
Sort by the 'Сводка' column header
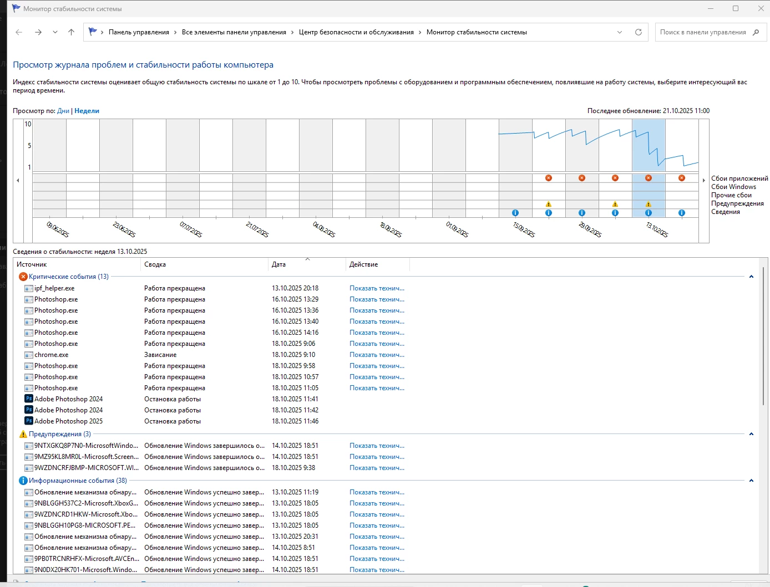(x=204, y=264)
